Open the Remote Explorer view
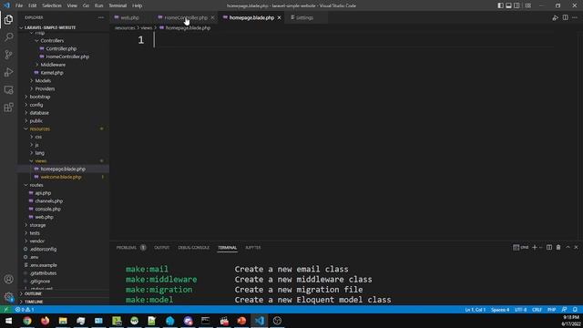 click(8, 90)
